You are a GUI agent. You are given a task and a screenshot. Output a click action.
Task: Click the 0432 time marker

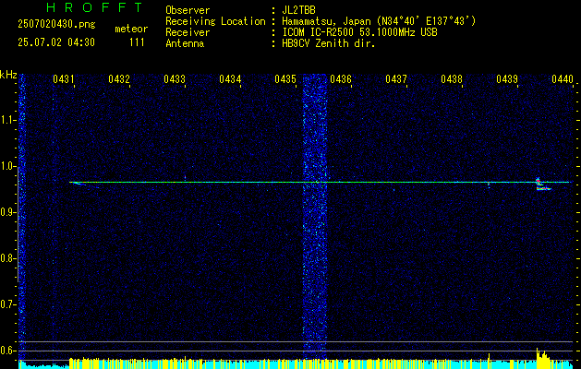119,78
